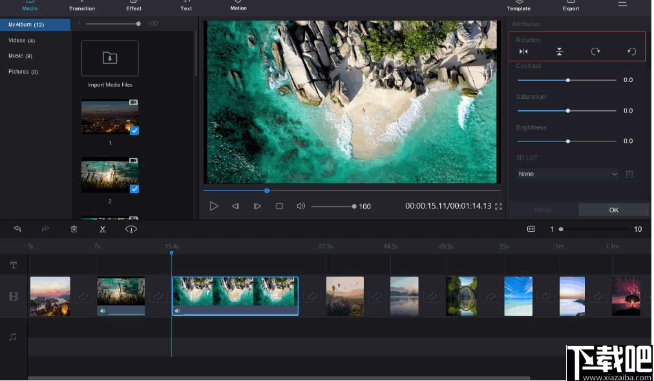Flip the clip horizontally in Rotation attributes

pyautogui.click(x=523, y=51)
